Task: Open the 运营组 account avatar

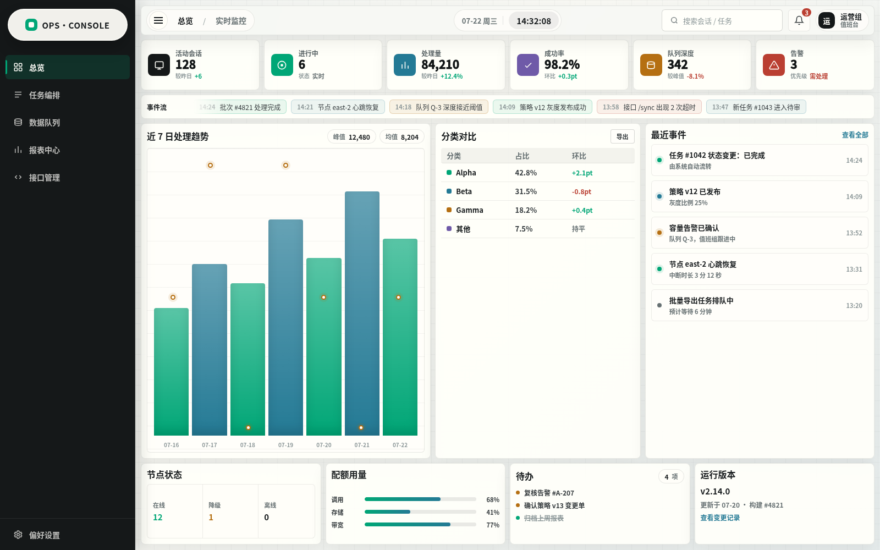Action: click(826, 21)
